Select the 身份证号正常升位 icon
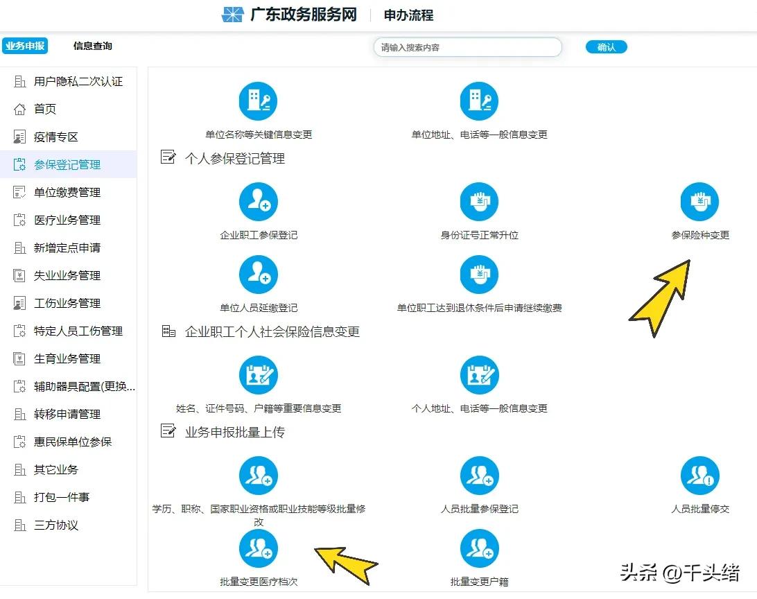Viewport: 757px width, 599px height. 479,202
